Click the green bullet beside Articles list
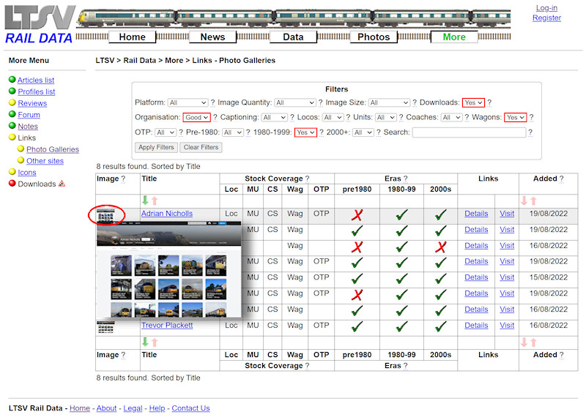 tap(12, 80)
